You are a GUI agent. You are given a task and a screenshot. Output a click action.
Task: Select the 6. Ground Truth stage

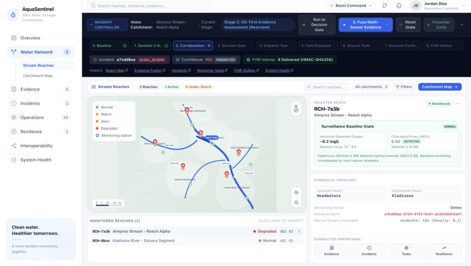(360, 46)
